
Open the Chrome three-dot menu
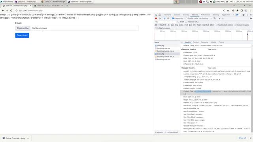click(250, 11)
